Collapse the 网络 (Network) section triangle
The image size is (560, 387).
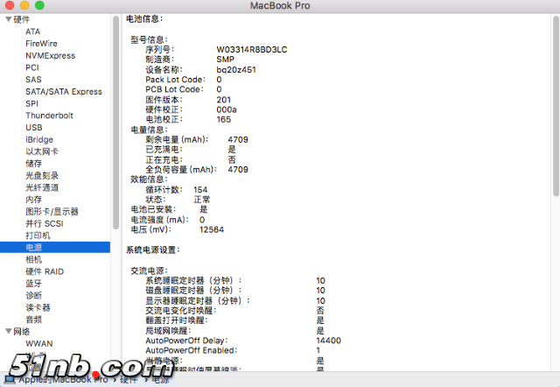click(9, 332)
